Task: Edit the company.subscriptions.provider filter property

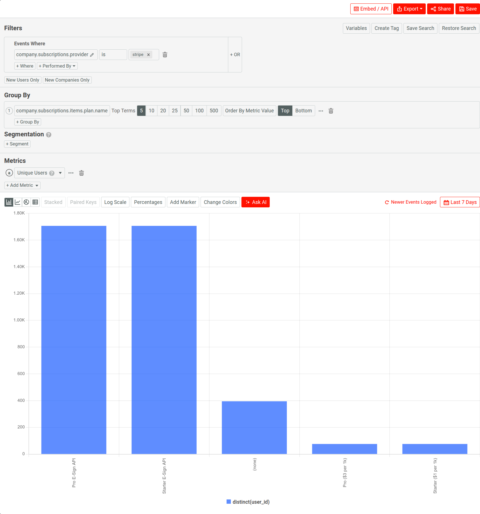Action: [x=92, y=54]
